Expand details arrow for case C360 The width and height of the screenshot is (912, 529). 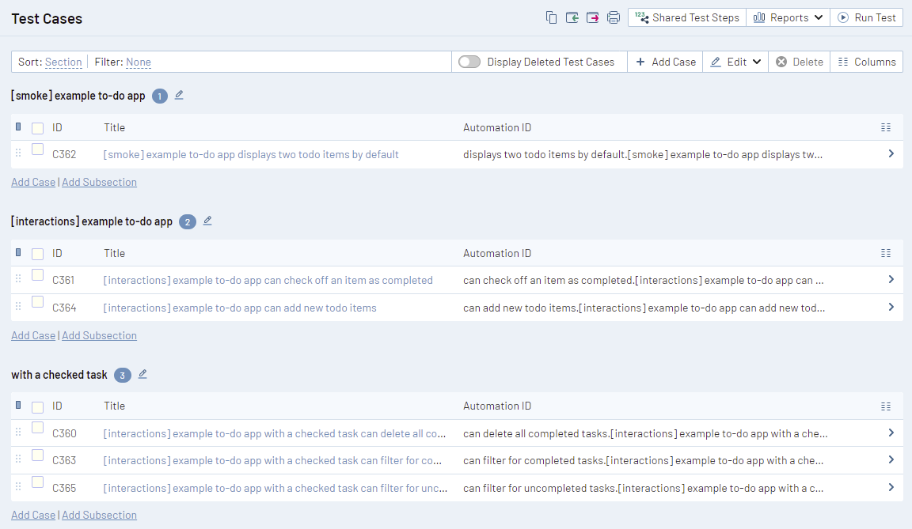tap(891, 433)
